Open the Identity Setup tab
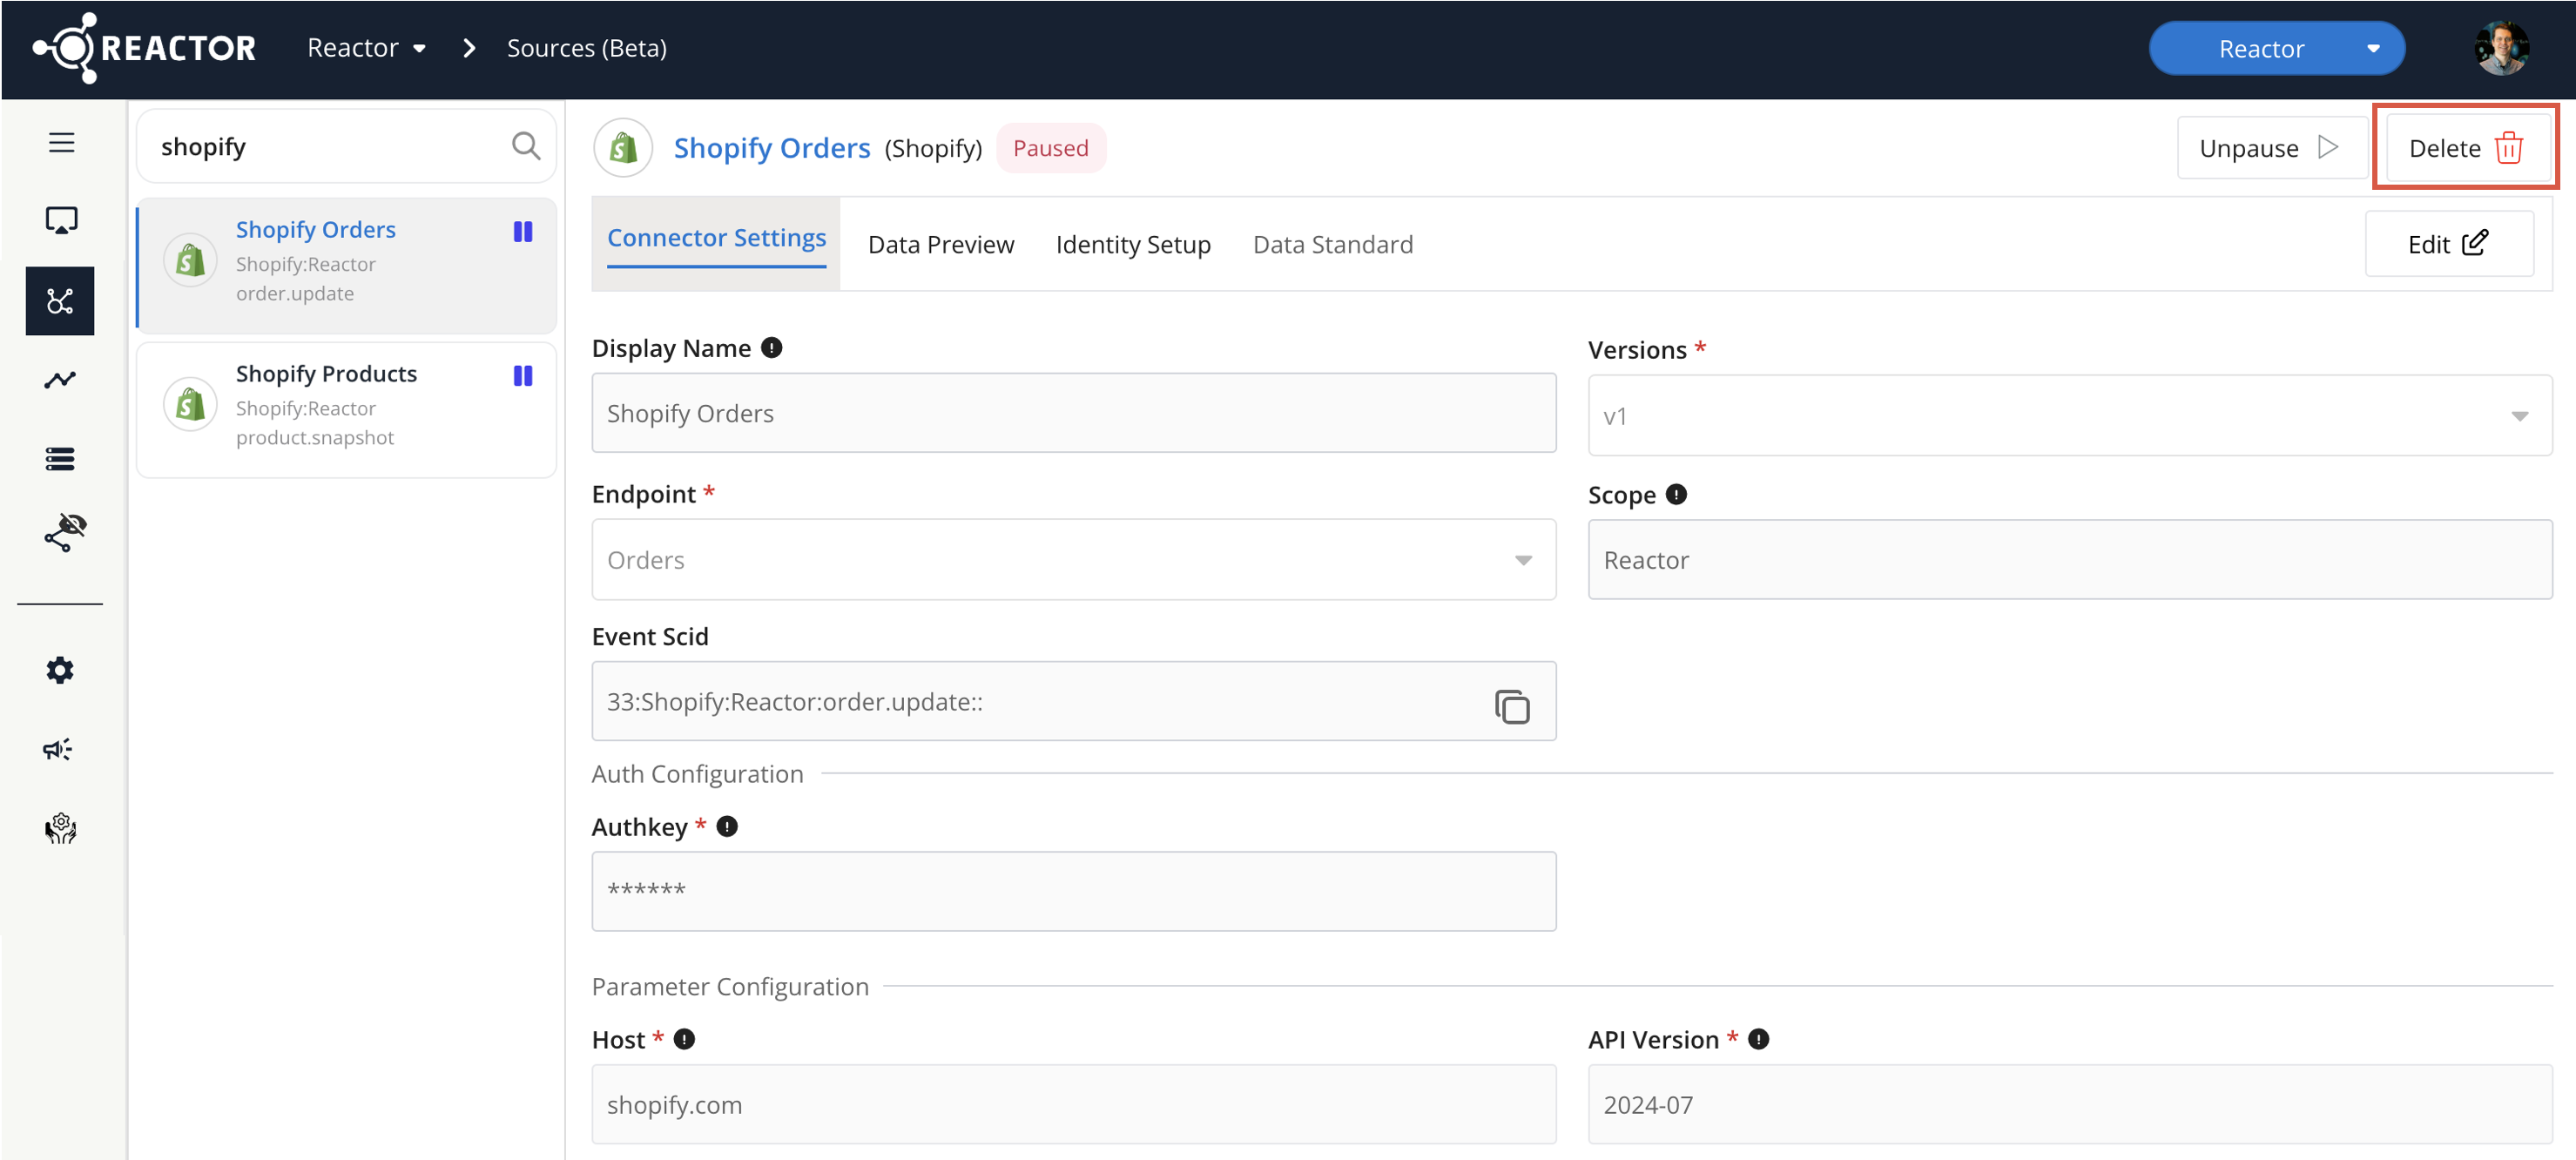This screenshot has width=2576, height=1160. coord(1133,244)
